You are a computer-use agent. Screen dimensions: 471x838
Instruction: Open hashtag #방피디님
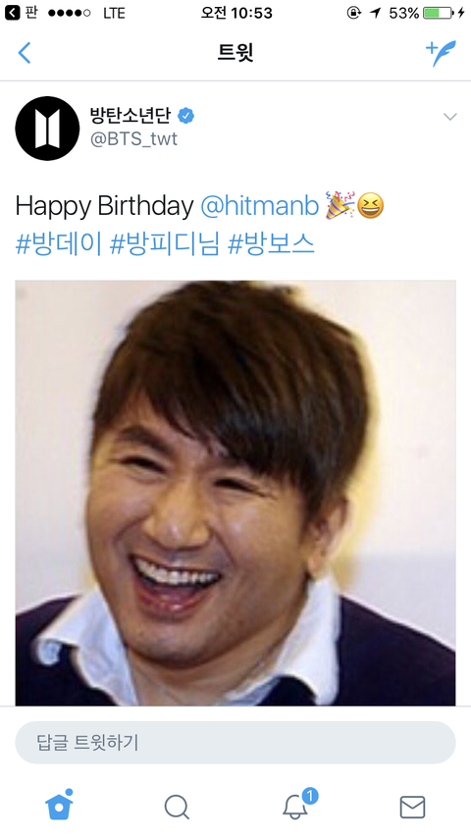165,244
